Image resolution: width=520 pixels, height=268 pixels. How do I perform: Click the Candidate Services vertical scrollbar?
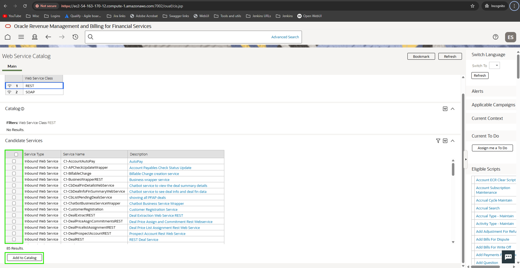[453, 170]
